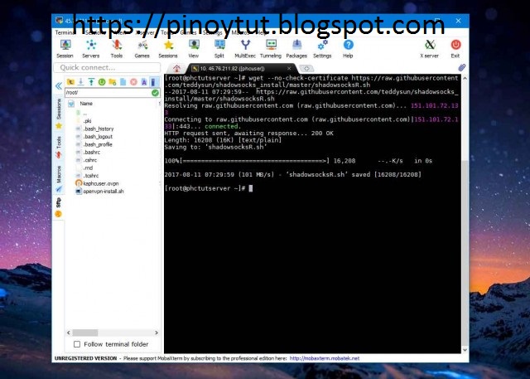530x379 pixels.
Task: Open the Packages toolbar icon
Action: (296, 49)
